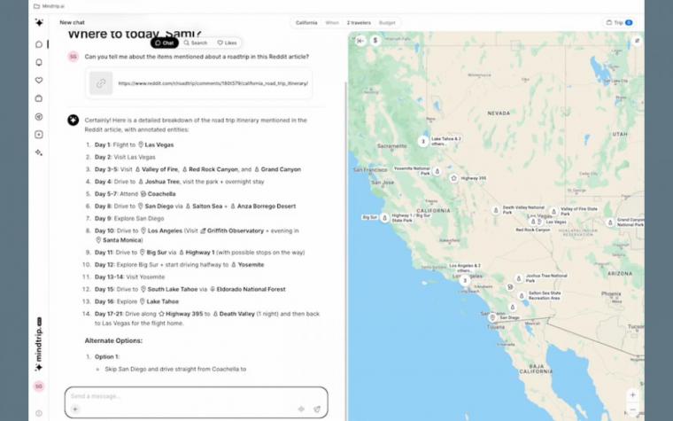
Task: Open the Budget filter
Action: click(387, 23)
